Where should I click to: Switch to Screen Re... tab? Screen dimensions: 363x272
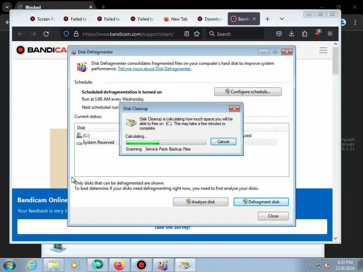(43, 19)
